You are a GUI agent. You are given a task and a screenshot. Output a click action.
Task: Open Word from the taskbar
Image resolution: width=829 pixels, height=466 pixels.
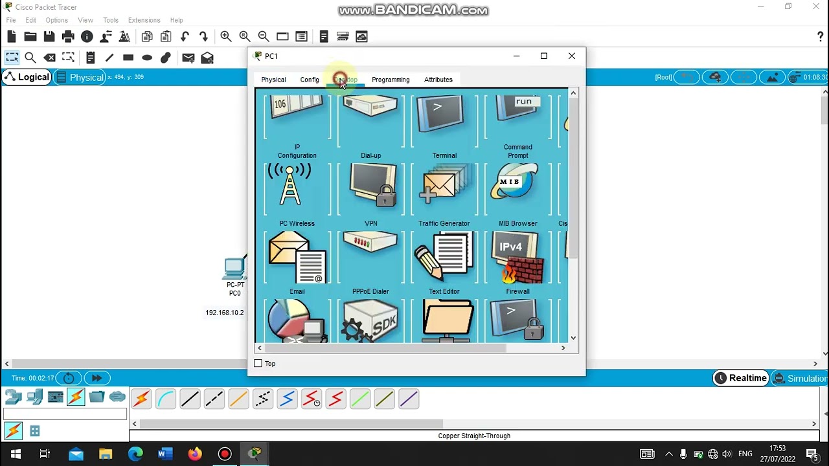point(165,454)
